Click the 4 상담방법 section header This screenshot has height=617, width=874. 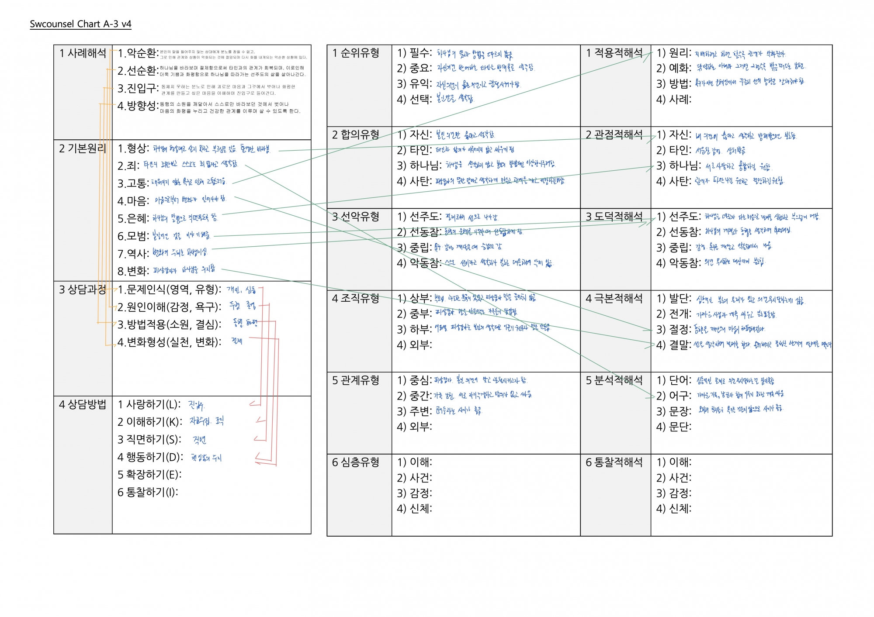(x=83, y=404)
